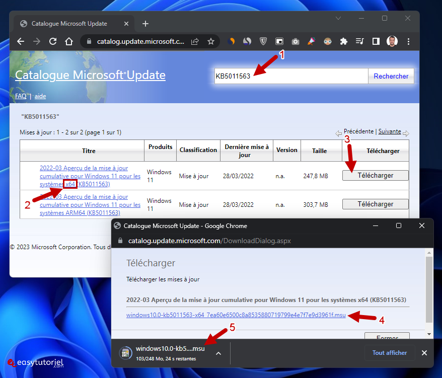This screenshot has height=378, width=442.
Task: Click the main window address bar URL
Action: [140, 41]
